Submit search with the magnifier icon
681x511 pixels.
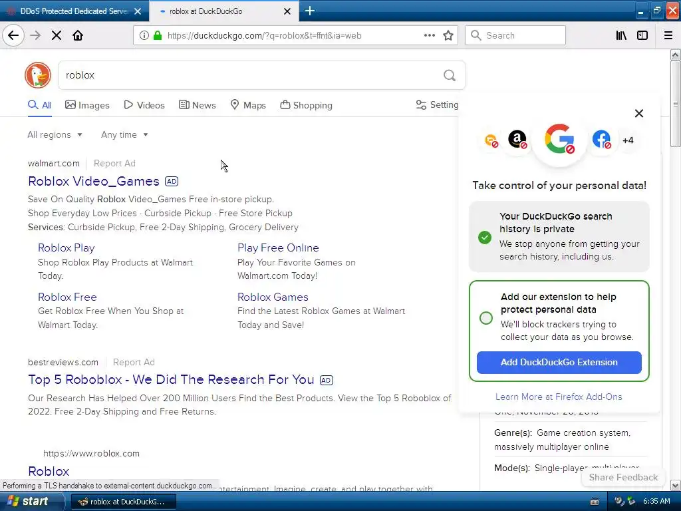tap(450, 75)
